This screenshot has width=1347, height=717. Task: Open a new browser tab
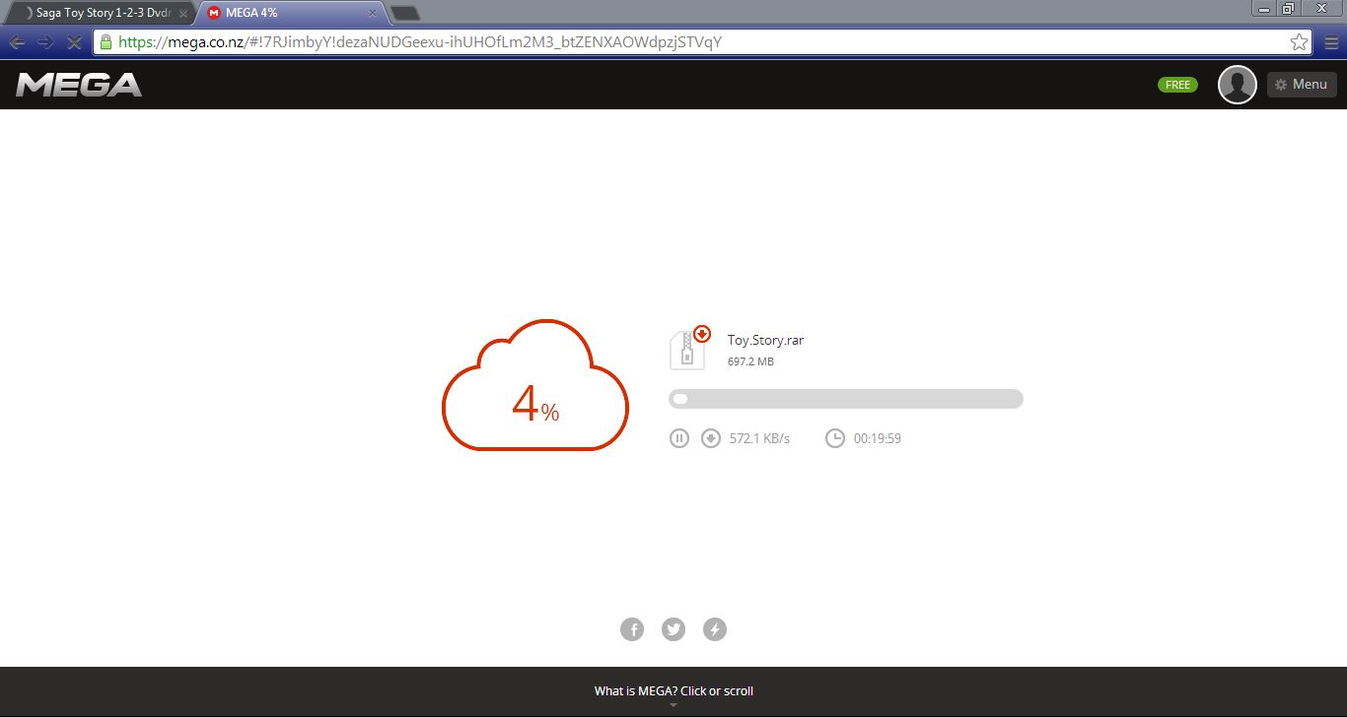coord(404,13)
